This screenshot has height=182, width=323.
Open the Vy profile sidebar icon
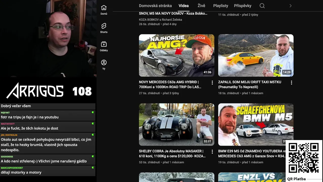(x=104, y=65)
